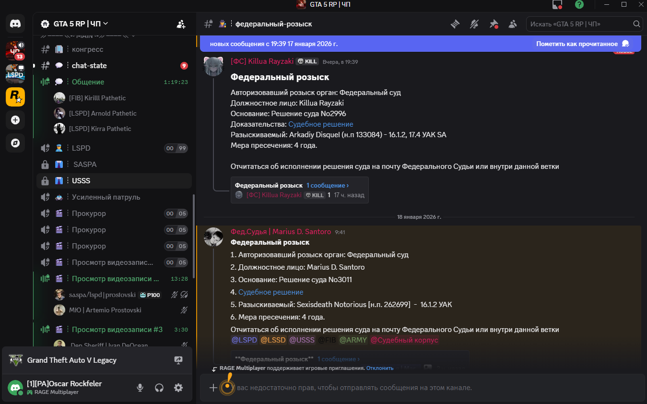The image size is (647, 404).
Task: Join the Усиленный патруль voice channel
Action: [x=114, y=197]
